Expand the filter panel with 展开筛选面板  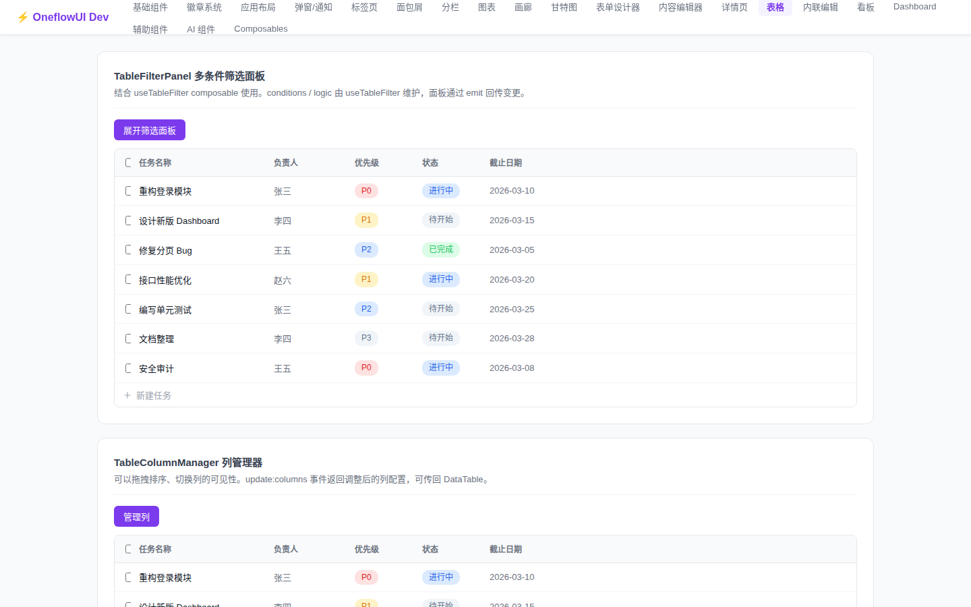click(x=150, y=130)
